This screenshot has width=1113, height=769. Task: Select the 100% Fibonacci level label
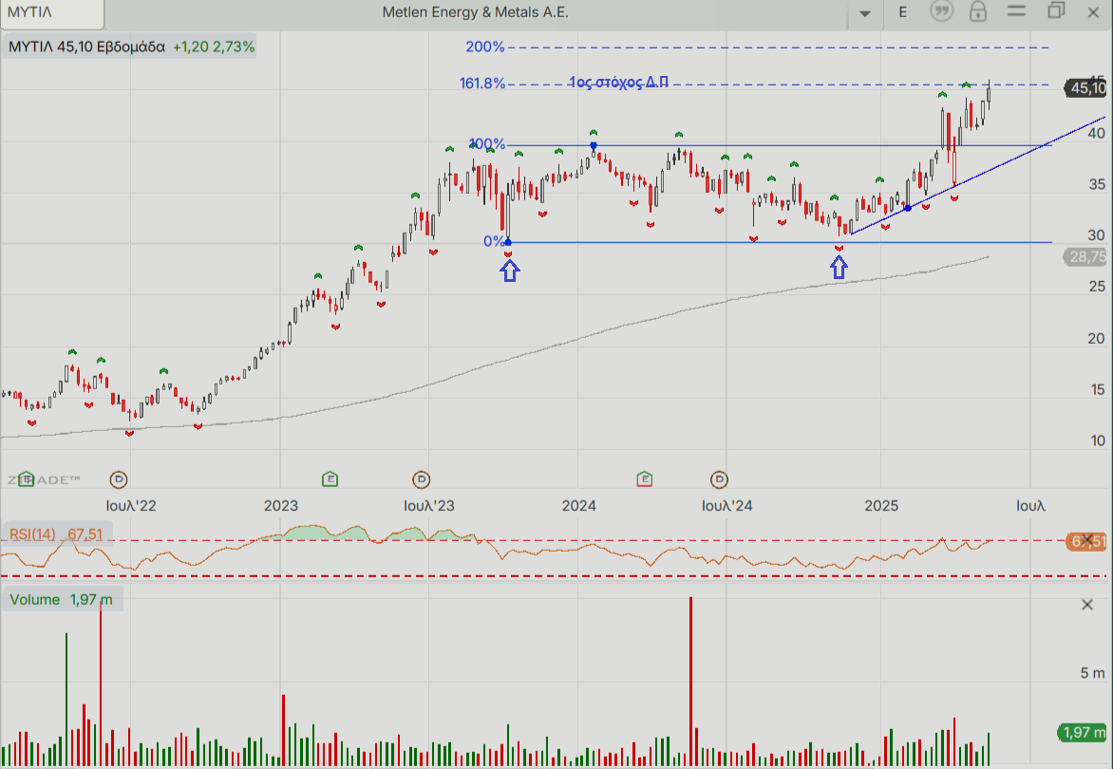(x=487, y=144)
